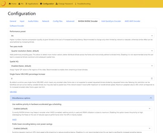
Task: Open the Performance preset dropdown
Action: (x=82, y=36)
